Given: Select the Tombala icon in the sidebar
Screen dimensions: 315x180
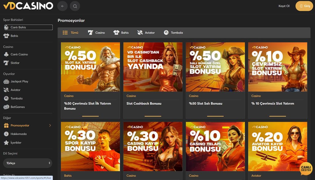Looking at the screenshot, I should [6, 98].
